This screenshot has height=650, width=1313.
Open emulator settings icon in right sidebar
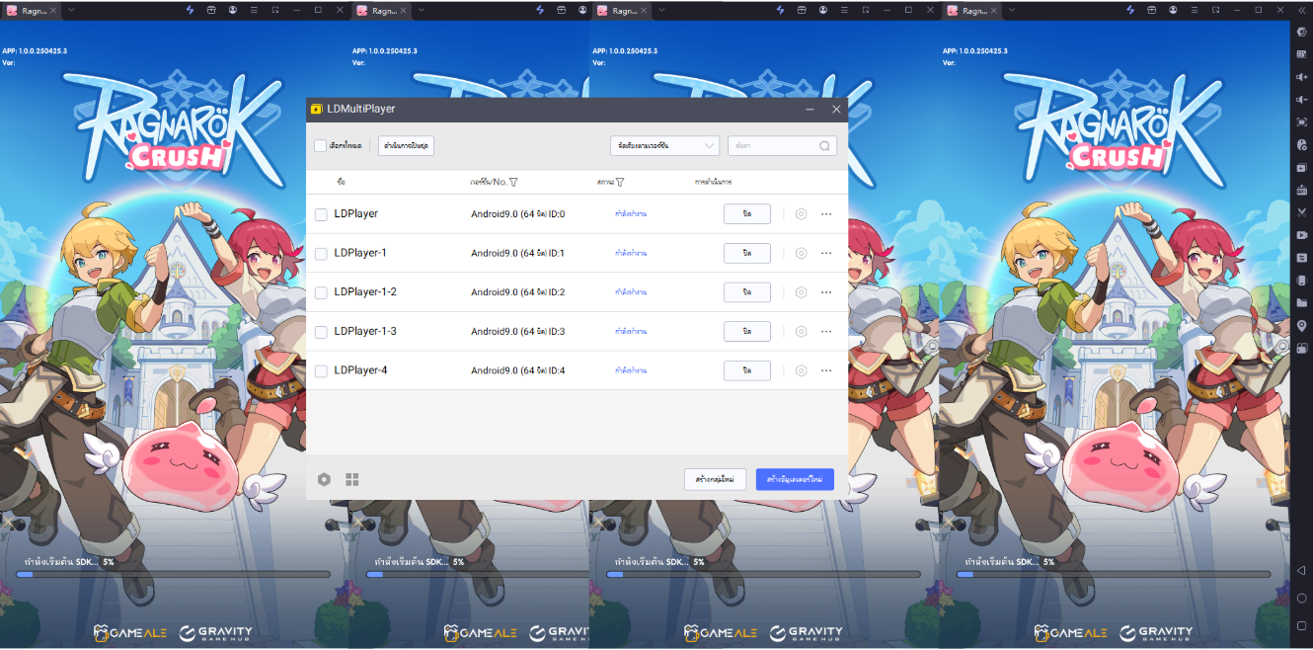1302,32
